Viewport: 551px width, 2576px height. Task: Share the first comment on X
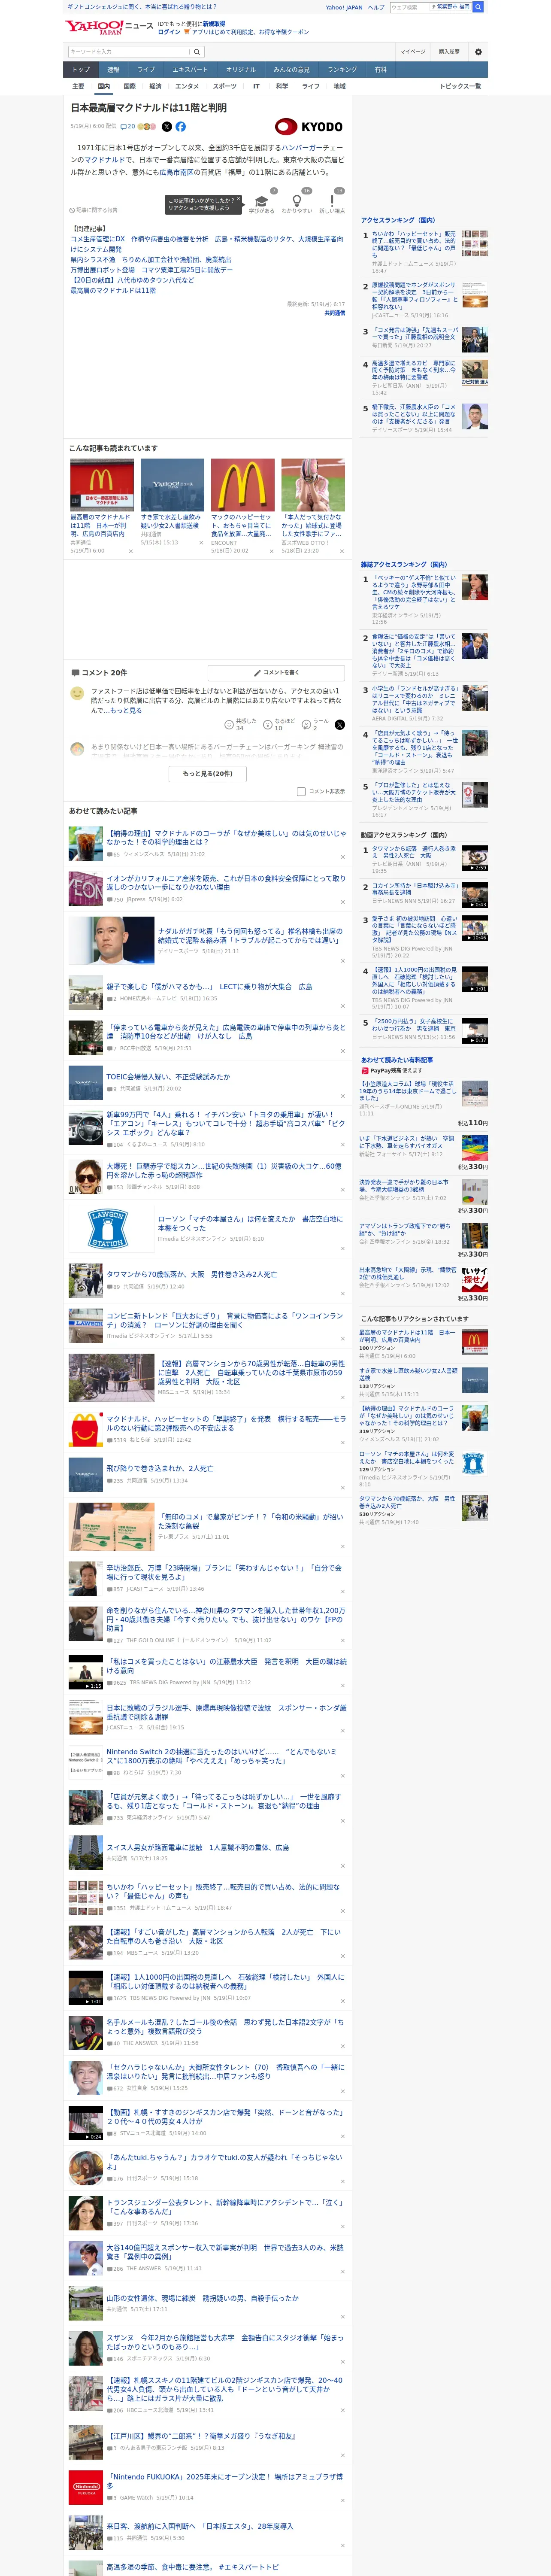(339, 725)
